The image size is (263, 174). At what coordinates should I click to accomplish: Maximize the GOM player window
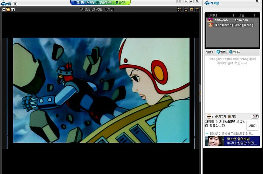pos(191,9)
